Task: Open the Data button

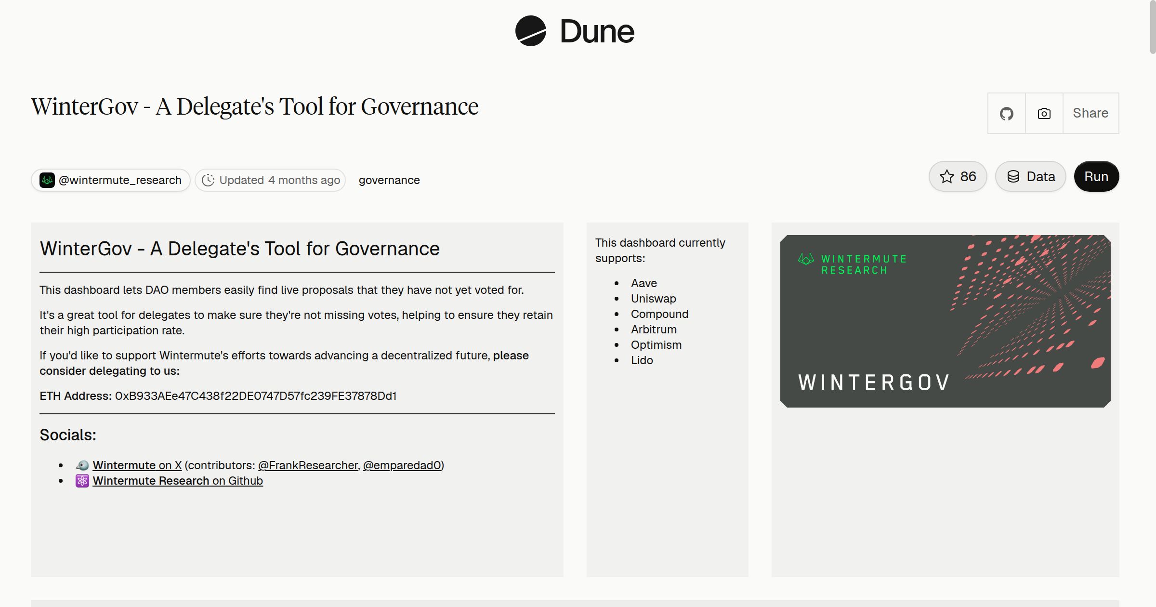Action: tap(1030, 176)
